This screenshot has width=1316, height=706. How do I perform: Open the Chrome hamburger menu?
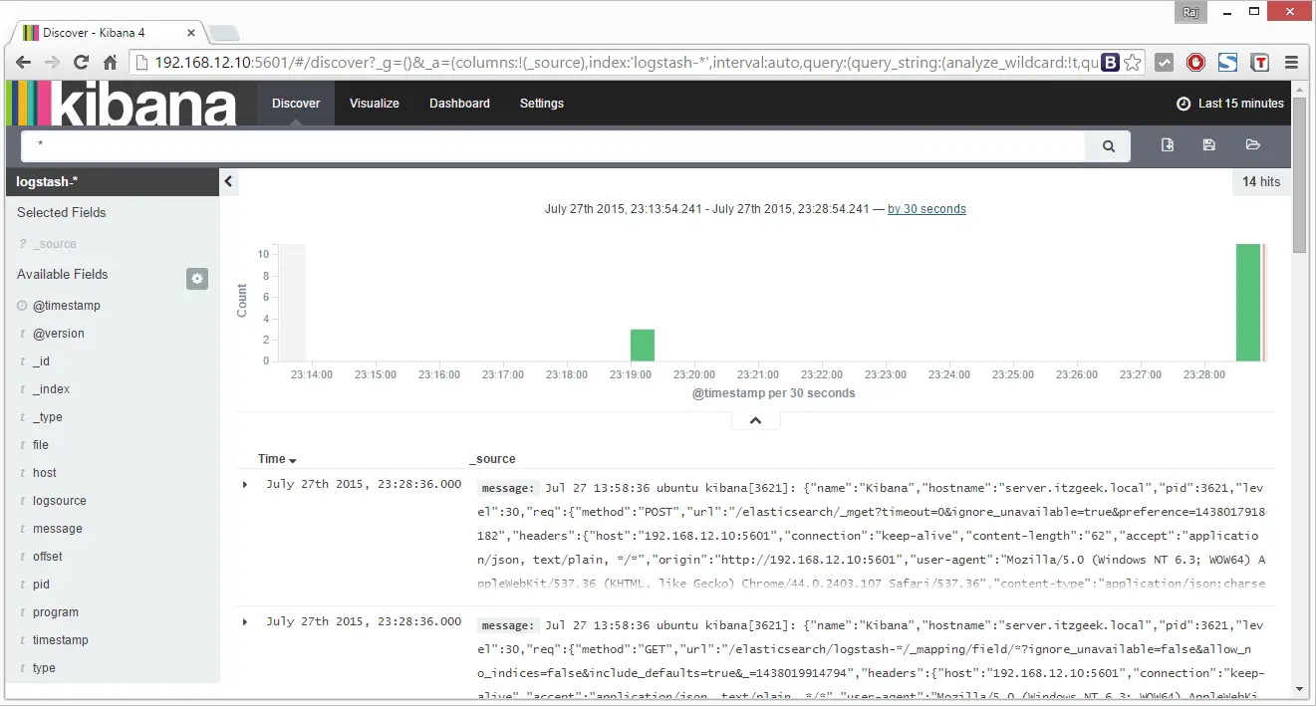(x=1292, y=63)
